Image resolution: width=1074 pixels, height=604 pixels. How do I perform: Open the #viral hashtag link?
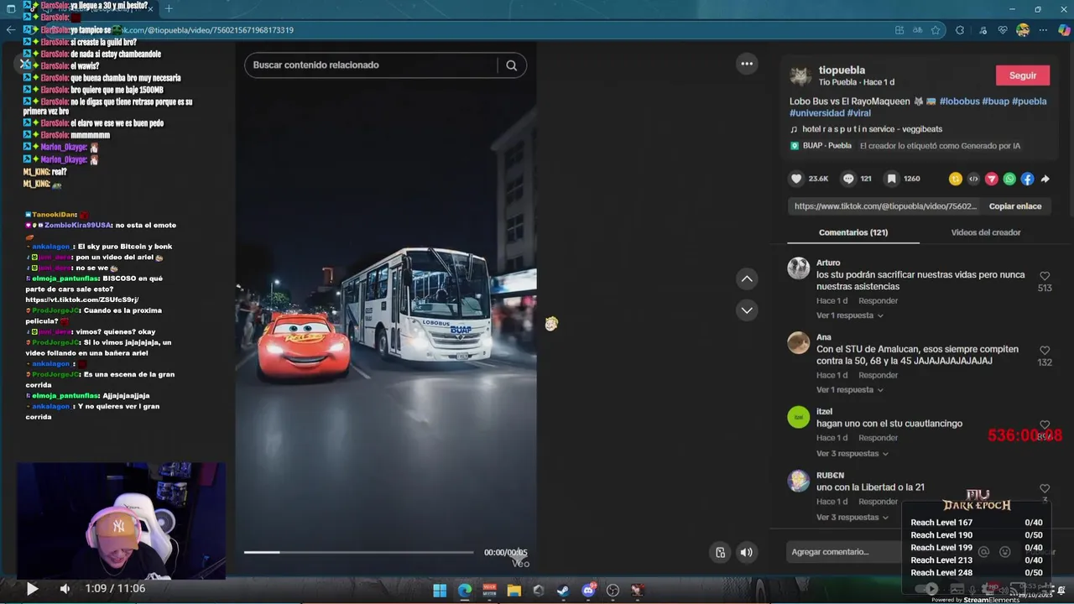858,113
